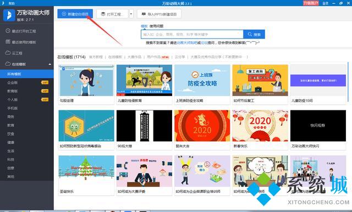Open the 动画大师贴吧 link
352x212 pixels.
[187, 43]
